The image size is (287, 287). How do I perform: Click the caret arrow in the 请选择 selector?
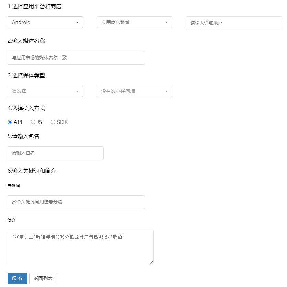pos(77,91)
